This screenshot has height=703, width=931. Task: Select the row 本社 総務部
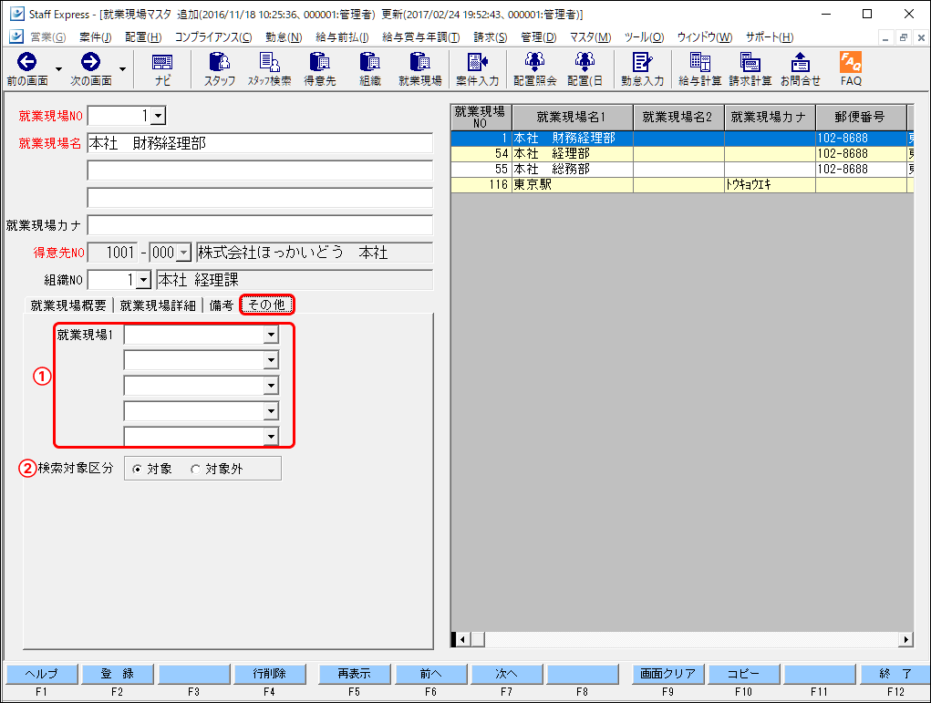(x=682, y=170)
